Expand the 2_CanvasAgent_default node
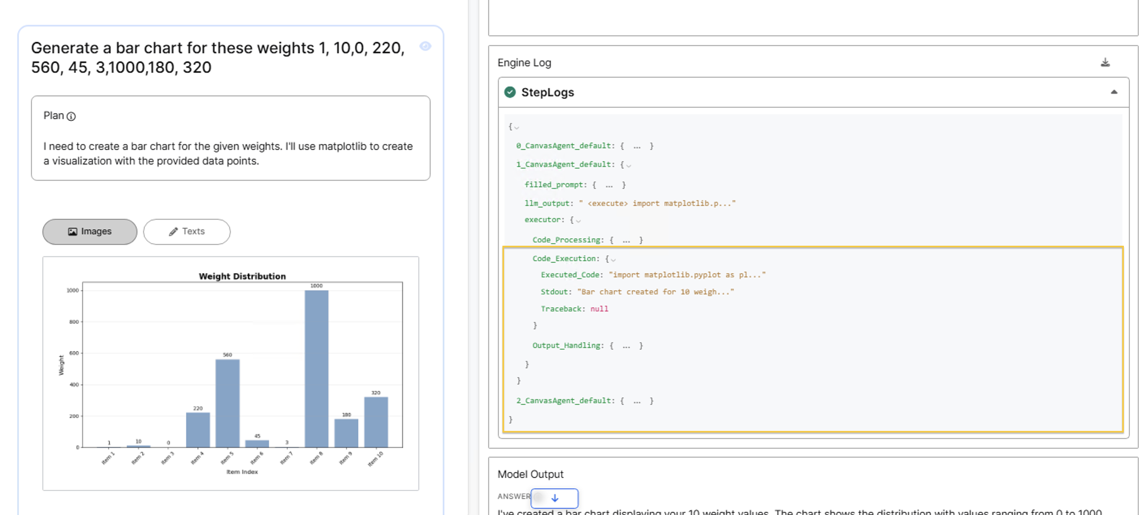 [637, 401]
